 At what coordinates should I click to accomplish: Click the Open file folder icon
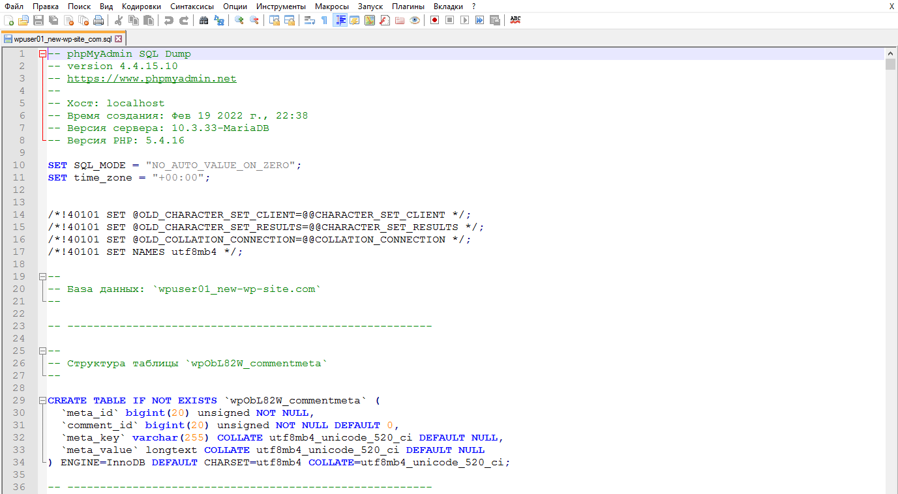coord(23,20)
